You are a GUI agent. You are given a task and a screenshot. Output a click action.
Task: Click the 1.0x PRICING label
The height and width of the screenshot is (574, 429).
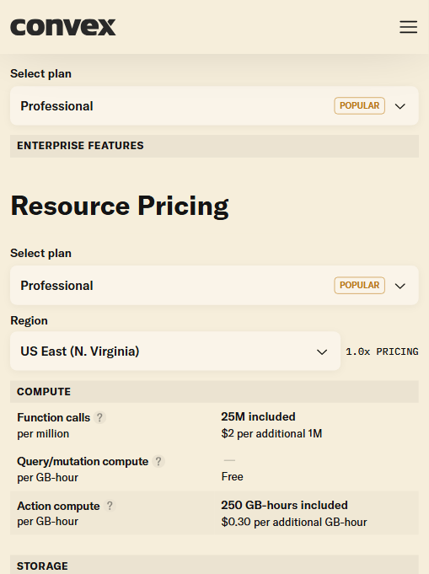tap(382, 351)
